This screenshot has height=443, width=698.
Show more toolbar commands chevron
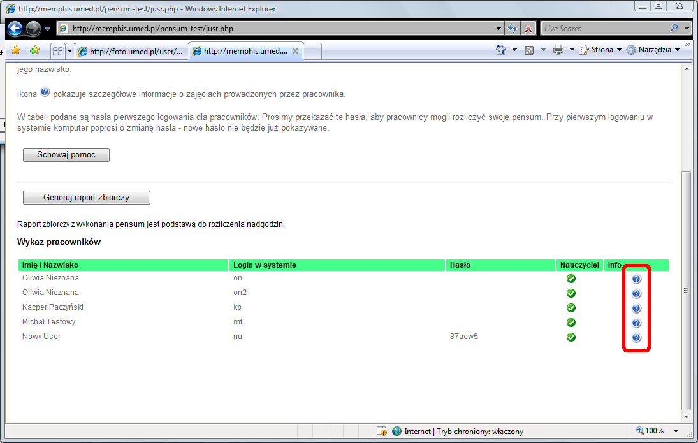point(687,45)
